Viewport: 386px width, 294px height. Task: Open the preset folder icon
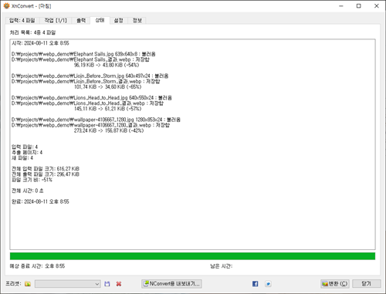click(28, 284)
